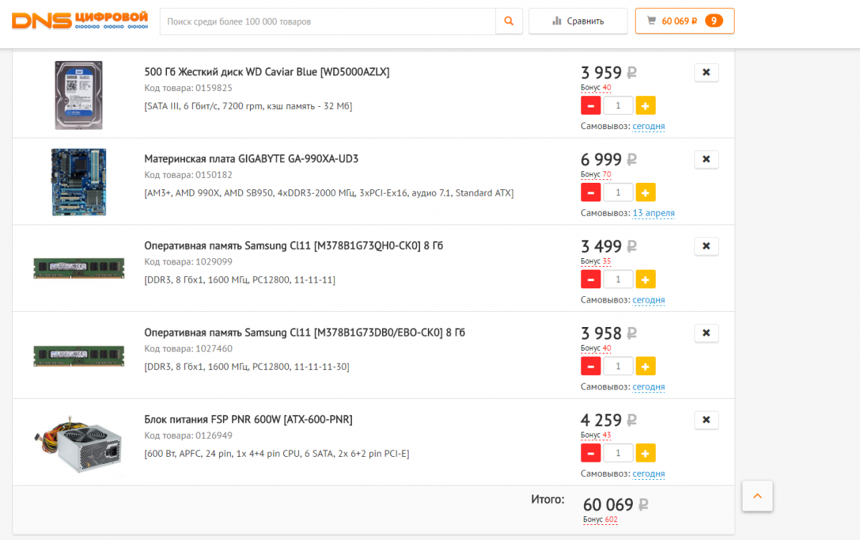Image resolution: width=860 pixels, height=540 pixels.
Task: Open the Samsung M378B1G73QH0-CK0 memory title
Action: pos(294,245)
